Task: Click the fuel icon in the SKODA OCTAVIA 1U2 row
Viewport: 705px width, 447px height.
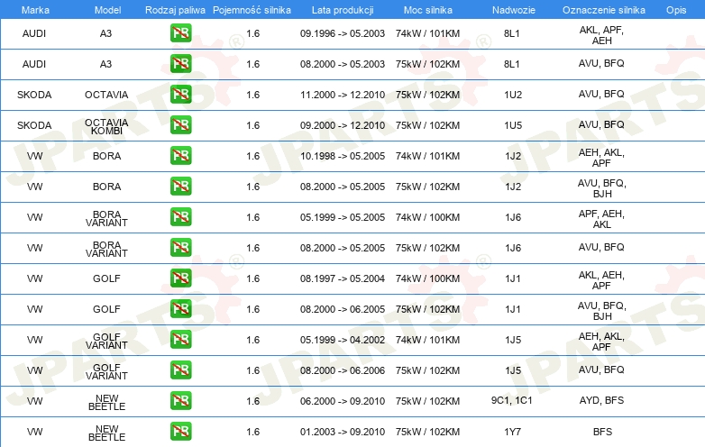Action: 180,94
